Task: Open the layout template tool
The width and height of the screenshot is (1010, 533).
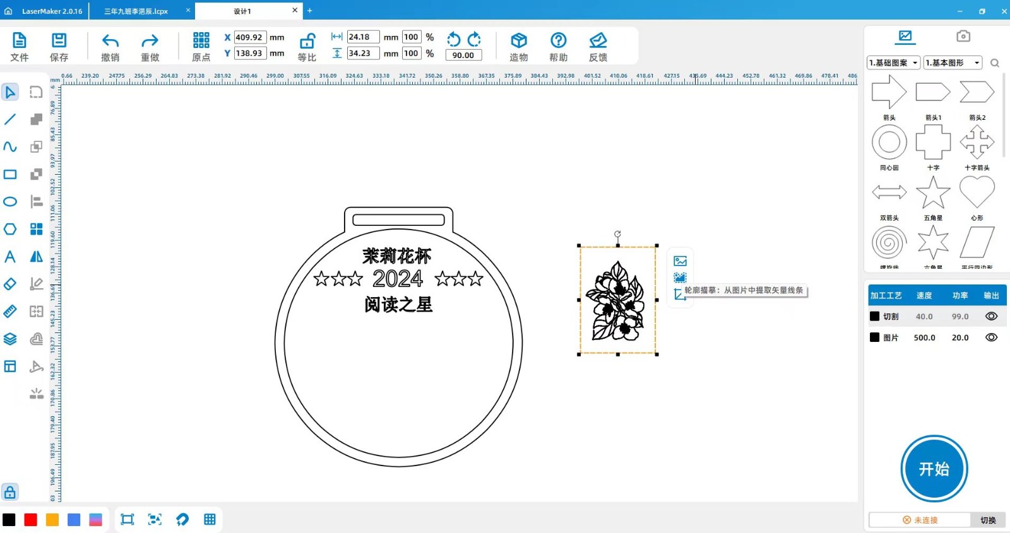Action: [10, 366]
